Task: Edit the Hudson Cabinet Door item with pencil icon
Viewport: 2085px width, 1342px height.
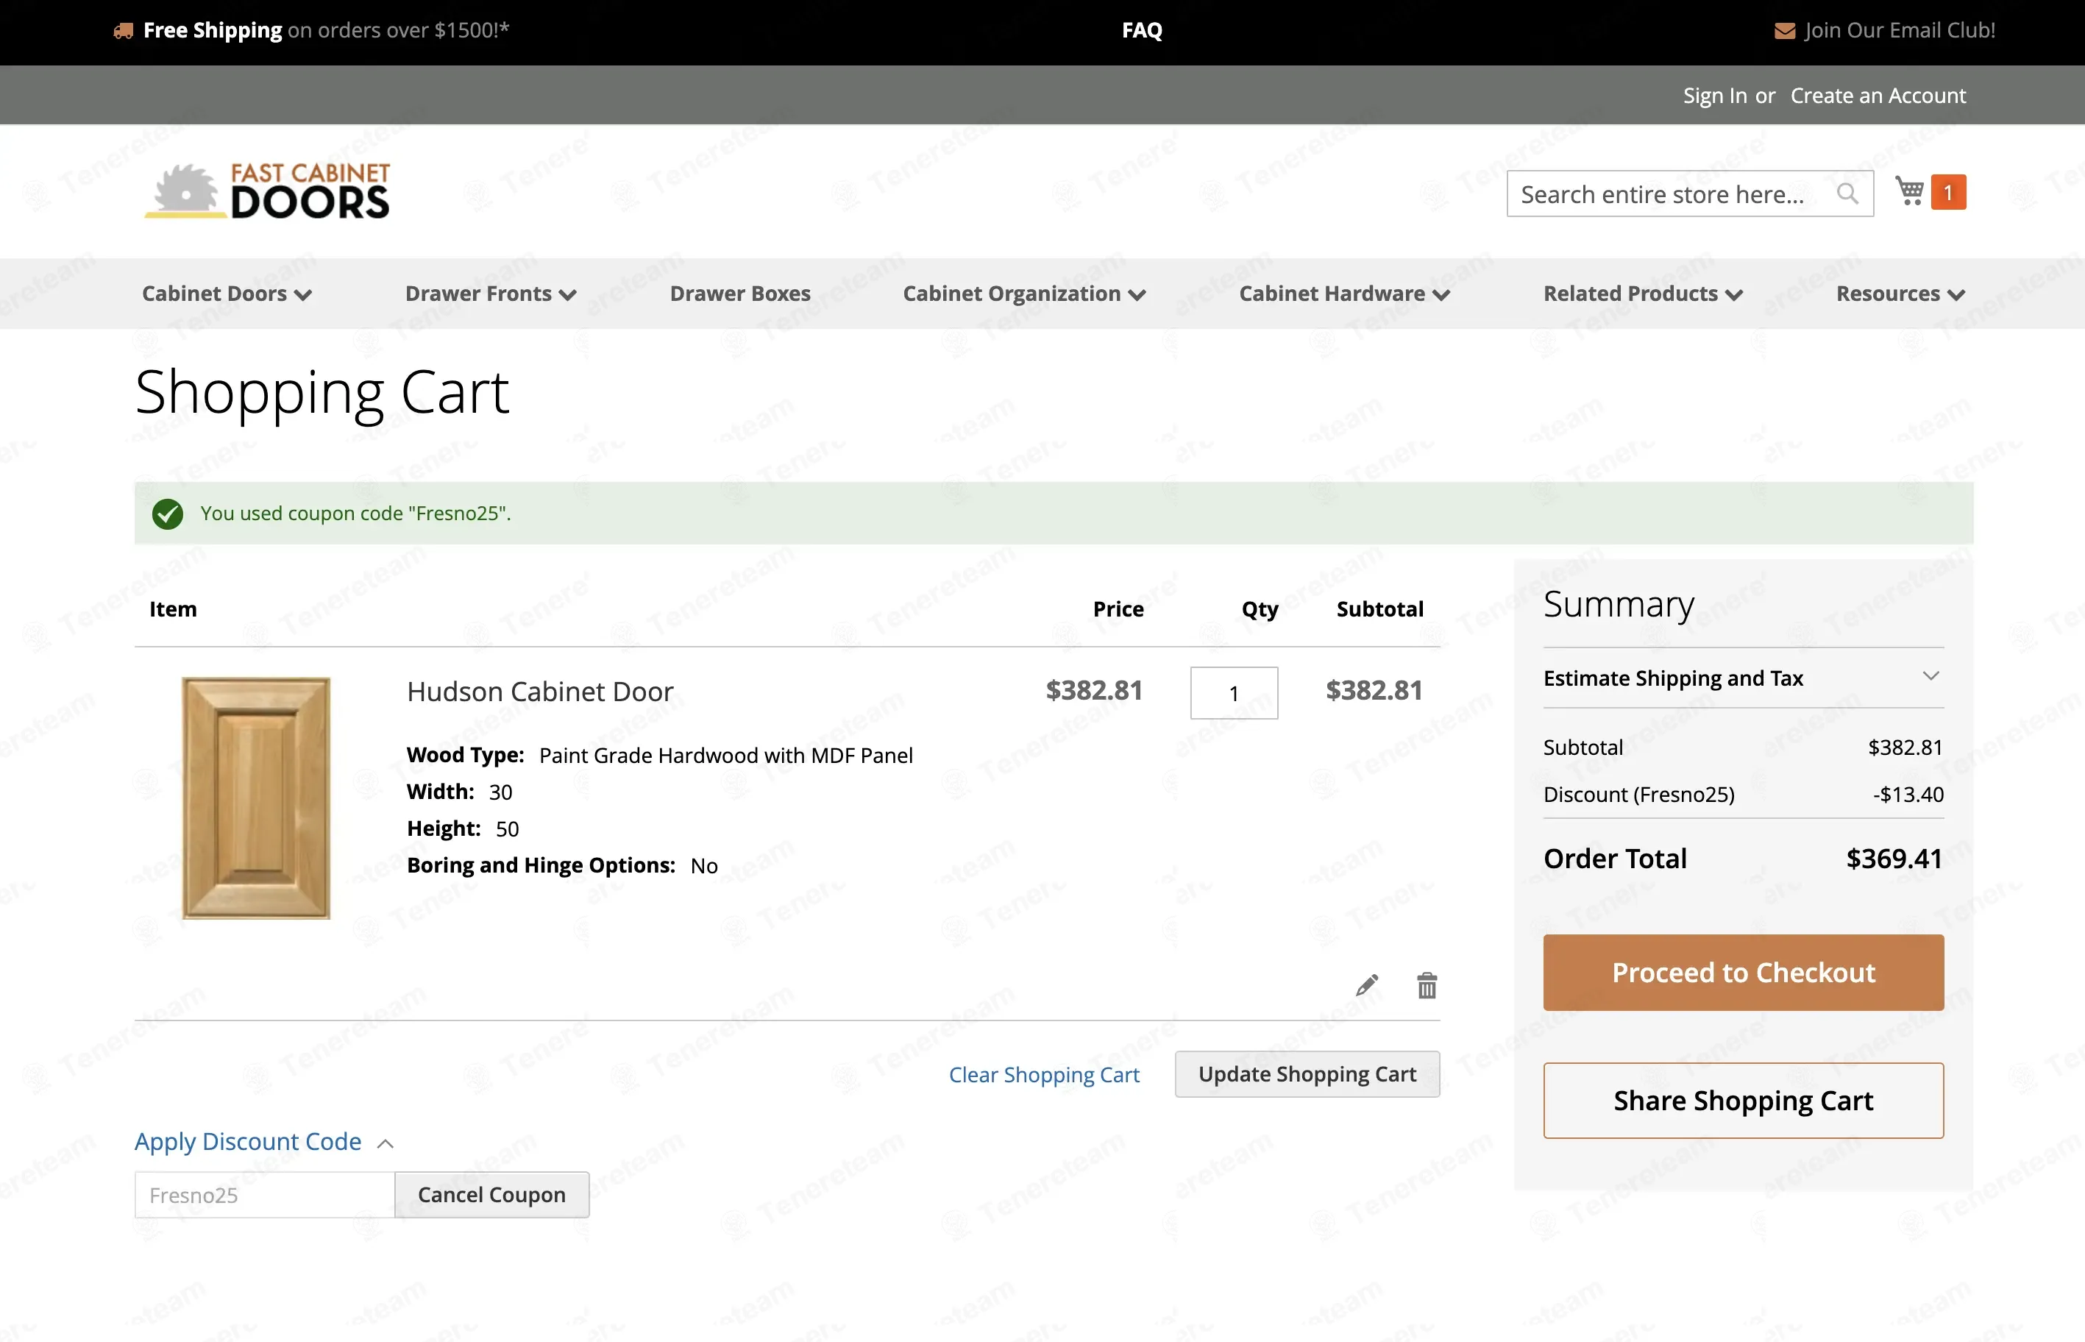Action: 1367,986
